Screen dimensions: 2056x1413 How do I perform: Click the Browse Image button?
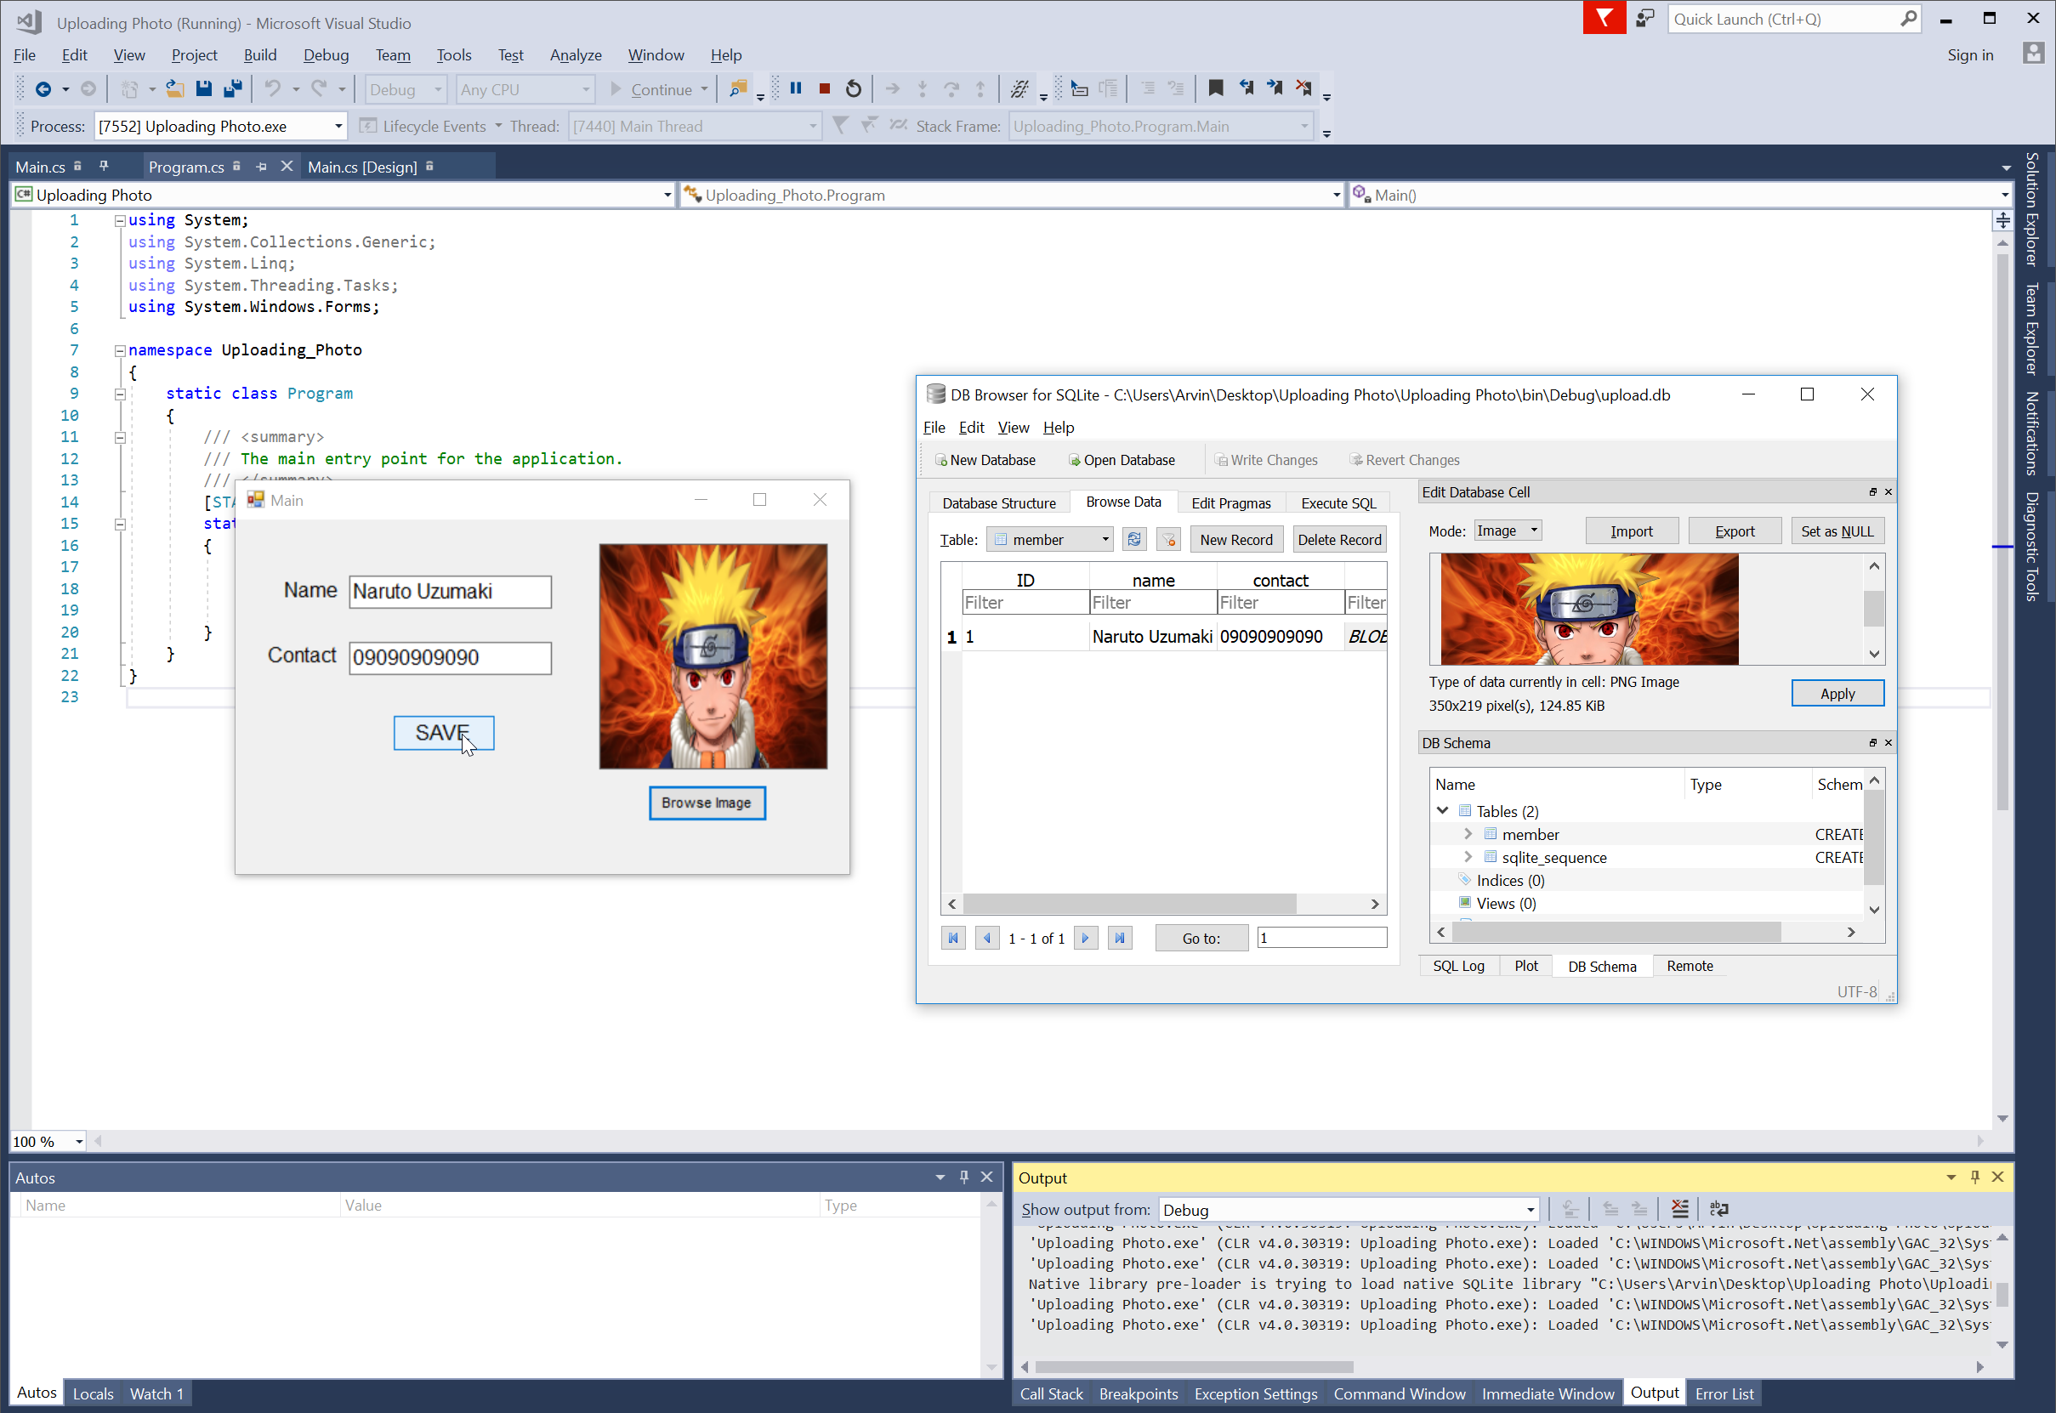(x=707, y=803)
